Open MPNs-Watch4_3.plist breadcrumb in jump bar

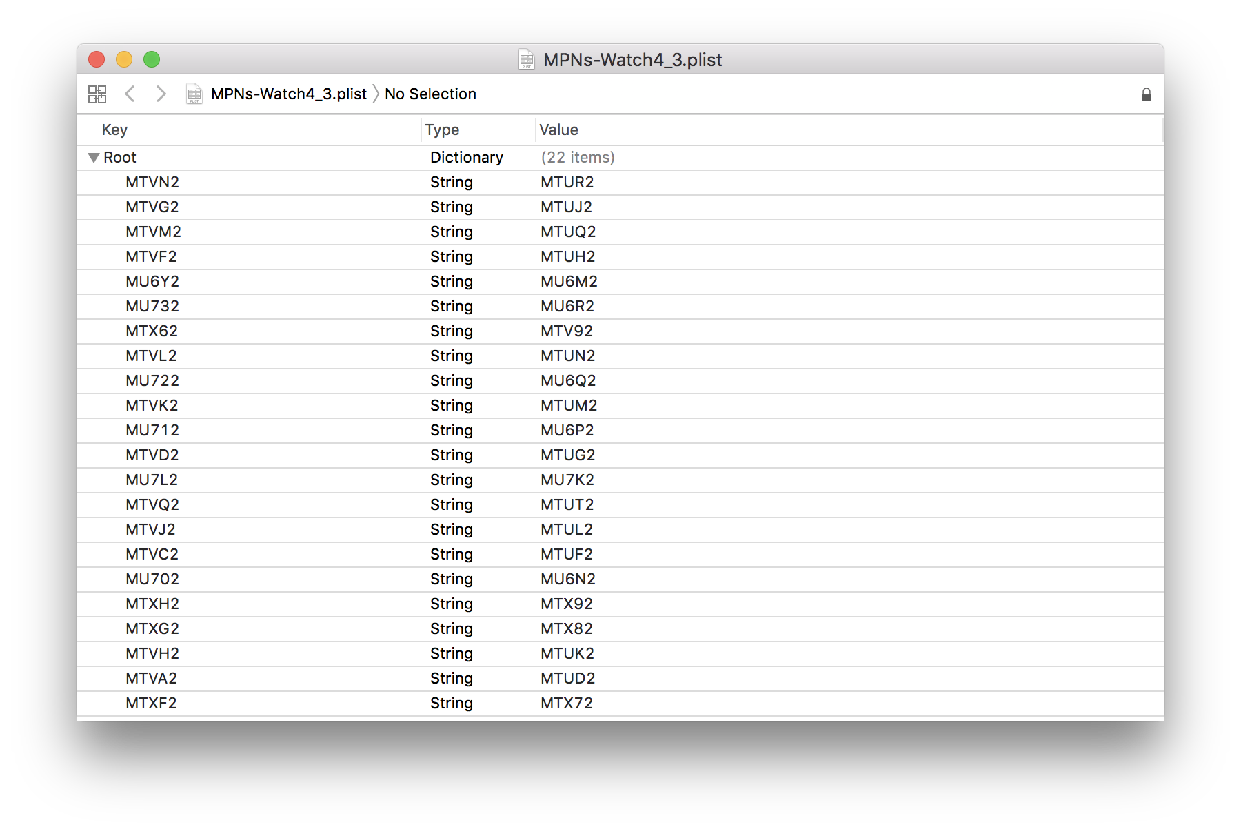click(288, 94)
